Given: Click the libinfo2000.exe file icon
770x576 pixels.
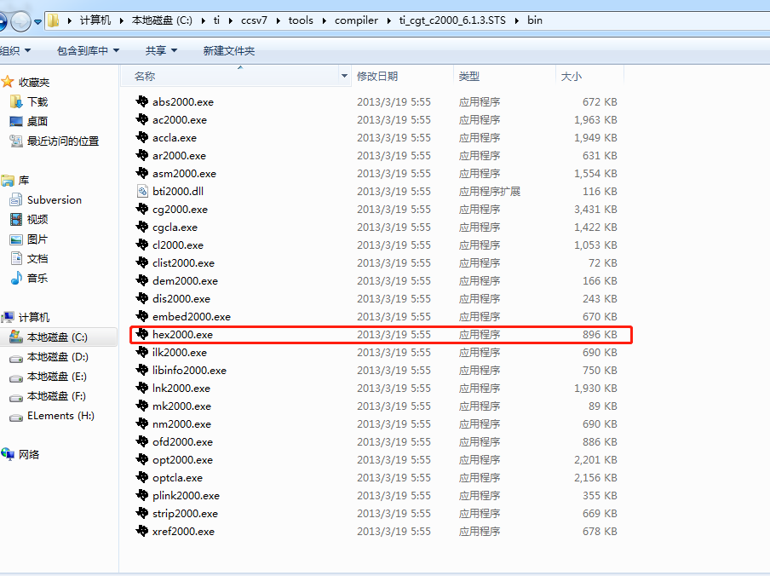Looking at the screenshot, I should click(142, 370).
